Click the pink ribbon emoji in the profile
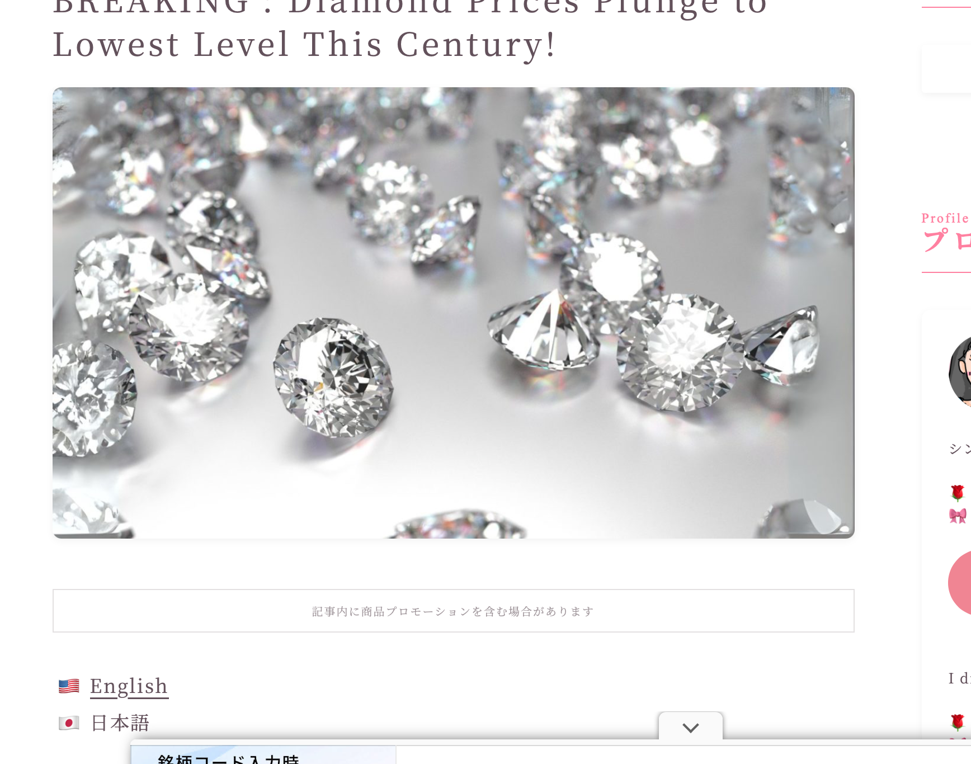The height and width of the screenshot is (764, 971). [x=958, y=516]
